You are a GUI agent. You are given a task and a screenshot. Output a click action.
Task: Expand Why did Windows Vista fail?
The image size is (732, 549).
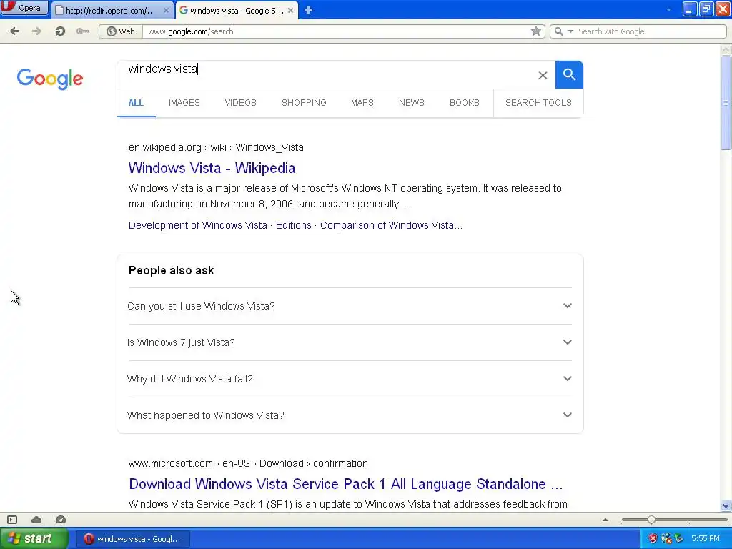click(350, 379)
